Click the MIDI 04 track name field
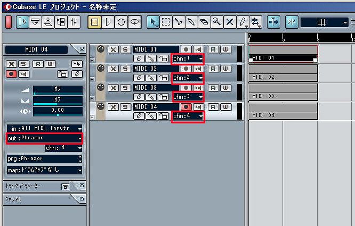The height and width of the screenshot is (226, 355). click(156, 107)
